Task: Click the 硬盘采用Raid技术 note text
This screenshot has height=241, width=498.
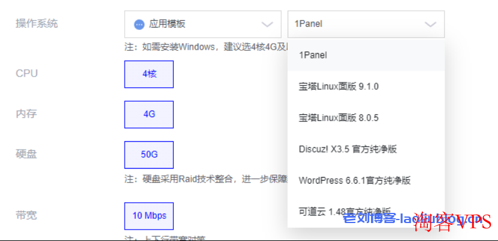Action: point(206,179)
